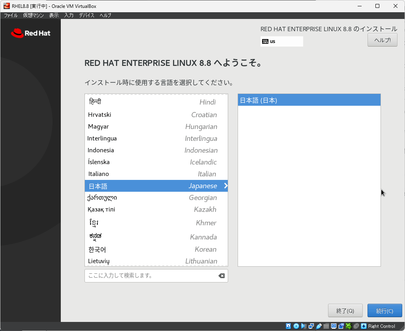Viewport: 405px width, 331px height.
Task: Click the audio status icon
Action: [x=304, y=326]
